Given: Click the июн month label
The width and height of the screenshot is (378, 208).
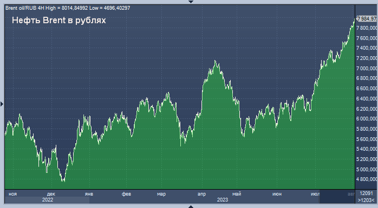Looking at the screenshot, I should (x=277, y=194).
